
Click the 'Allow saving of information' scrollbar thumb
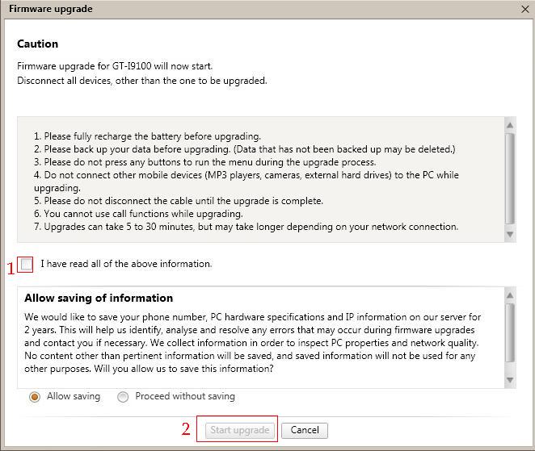(510, 333)
